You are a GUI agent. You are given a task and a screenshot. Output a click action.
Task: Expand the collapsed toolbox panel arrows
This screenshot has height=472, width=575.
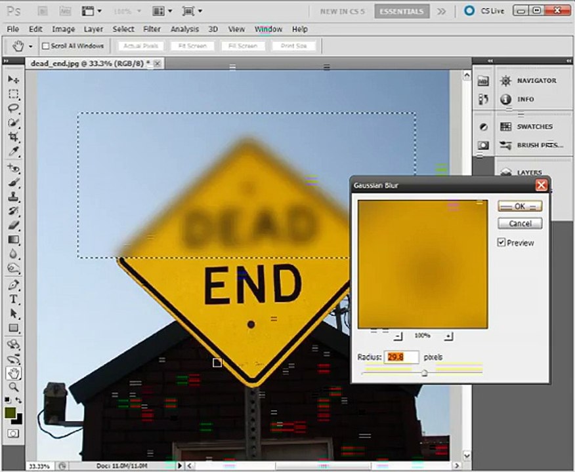[6, 61]
